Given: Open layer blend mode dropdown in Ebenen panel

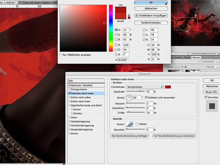Looking at the screenshot, I should click(x=186, y=61).
